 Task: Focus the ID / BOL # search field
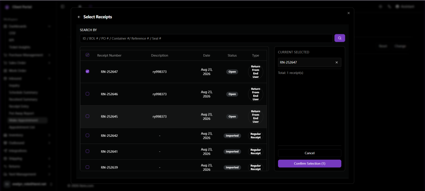pos(206,38)
